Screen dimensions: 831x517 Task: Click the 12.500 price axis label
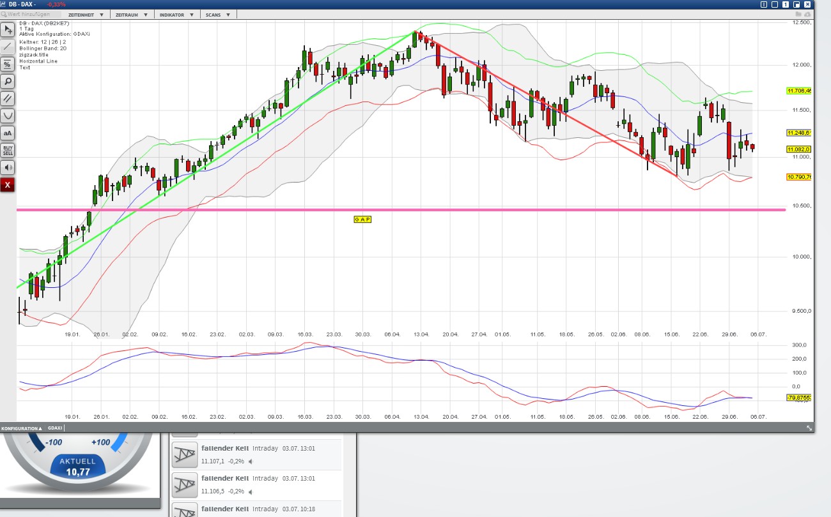tap(802, 23)
